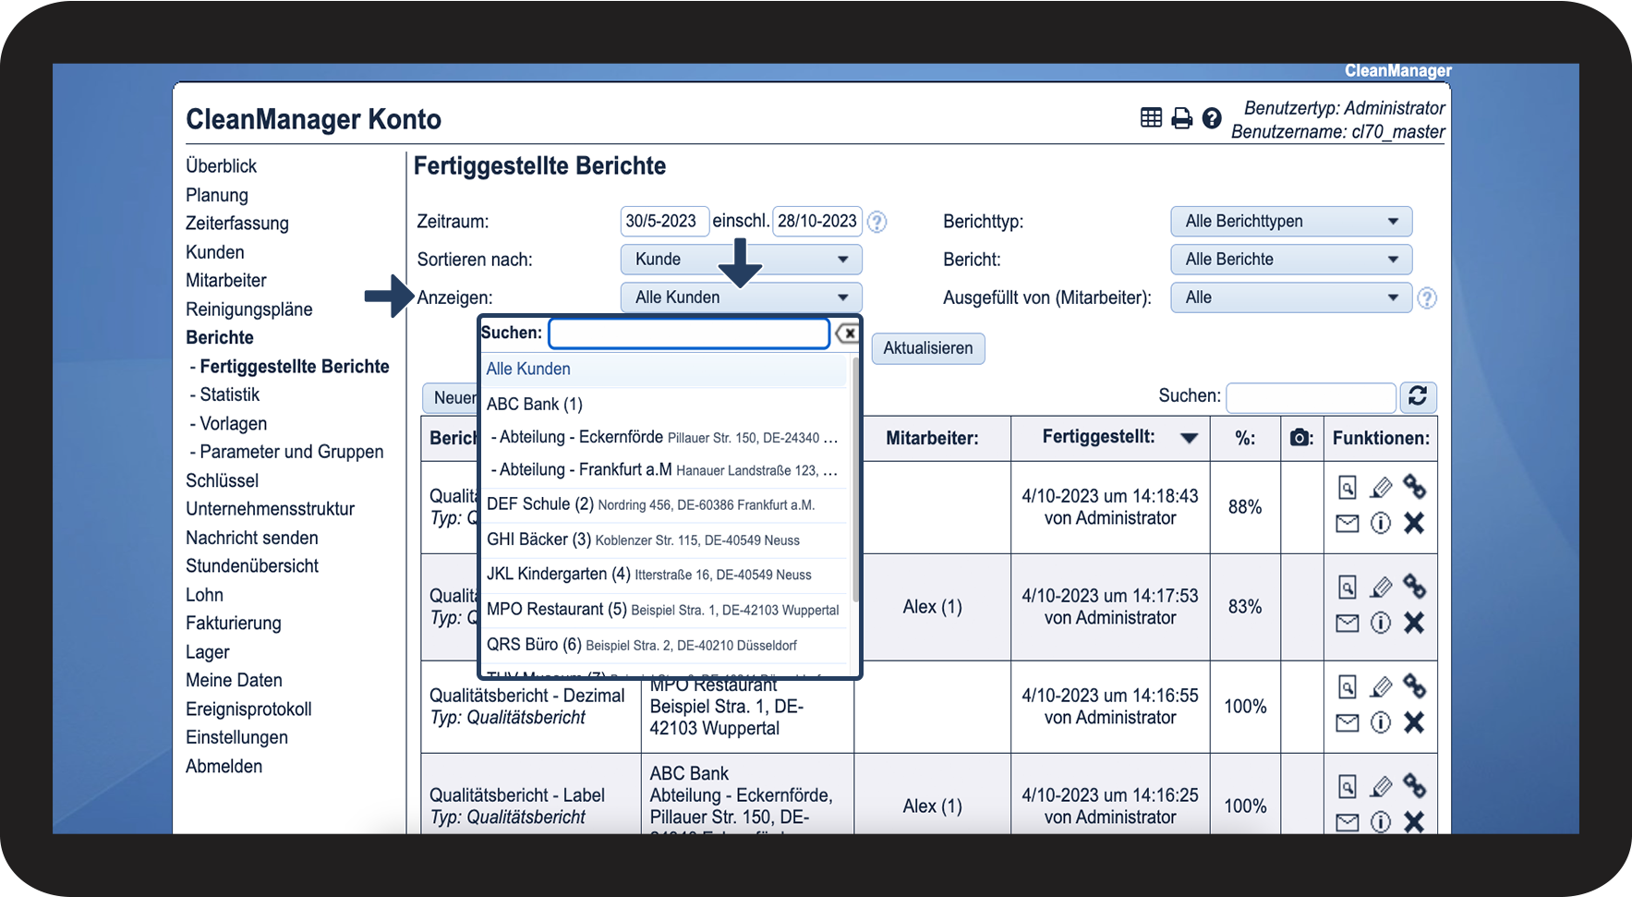Open Reinigungspläne in sidebar
Viewport: 1632px width, 897px height.
click(x=249, y=309)
